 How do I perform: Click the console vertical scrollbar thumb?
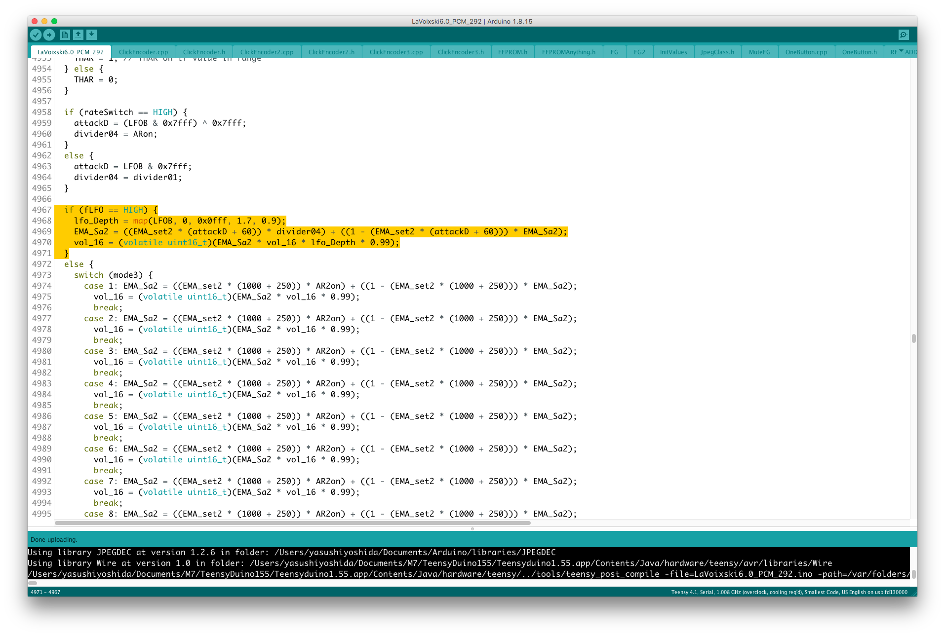coord(914,574)
